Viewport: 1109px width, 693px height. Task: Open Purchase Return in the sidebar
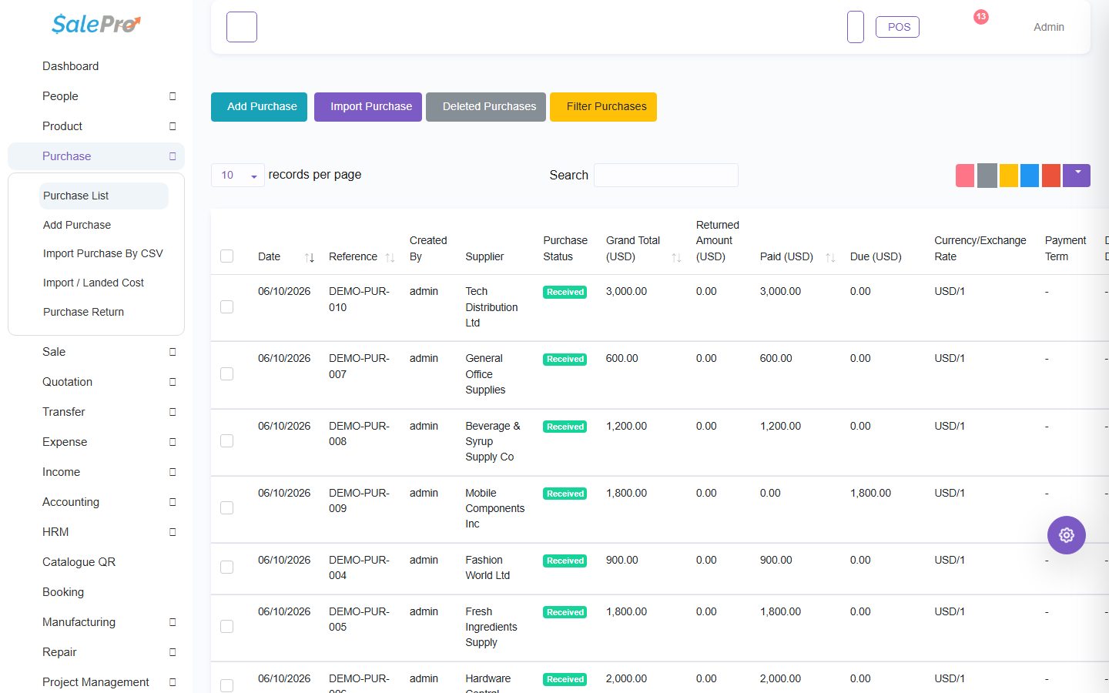[x=83, y=312]
